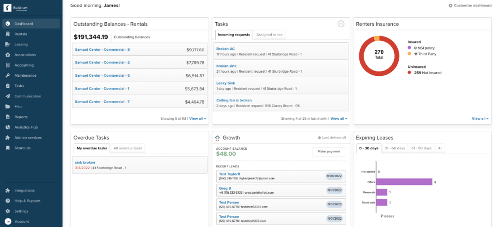Select the 61 - 90 days tab
The height and width of the screenshot is (227, 499).
click(x=421, y=148)
